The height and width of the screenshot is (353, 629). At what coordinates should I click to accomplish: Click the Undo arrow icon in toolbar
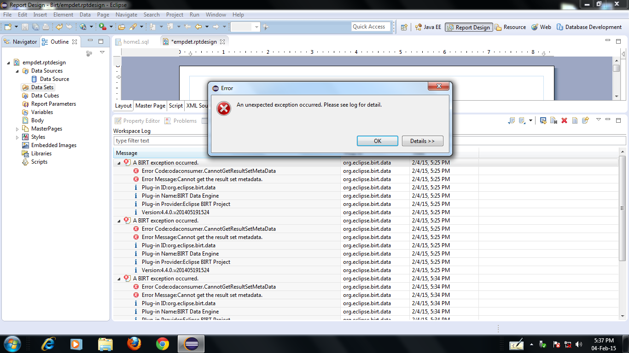[59, 27]
